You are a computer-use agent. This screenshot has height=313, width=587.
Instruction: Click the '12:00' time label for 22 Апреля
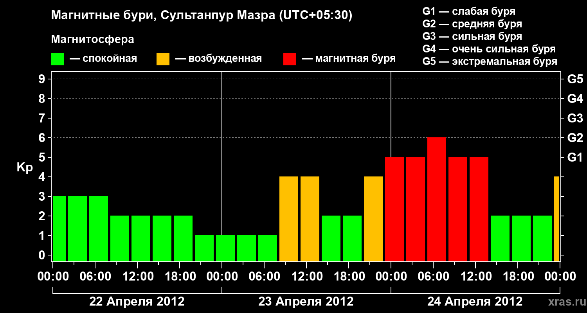138,276
